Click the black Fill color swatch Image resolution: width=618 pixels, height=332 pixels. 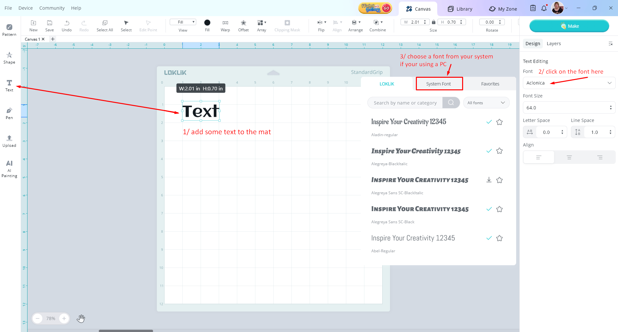pyautogui.click(x=207, y=23)
